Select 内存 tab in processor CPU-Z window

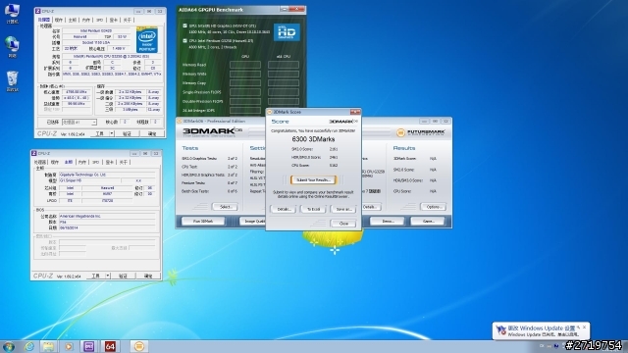click(x=86, y=20)
